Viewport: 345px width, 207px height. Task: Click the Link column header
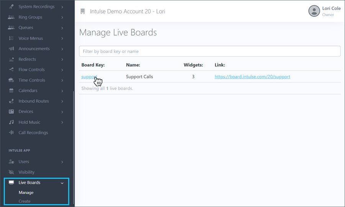pyautogui.click(x=220, y=65)
